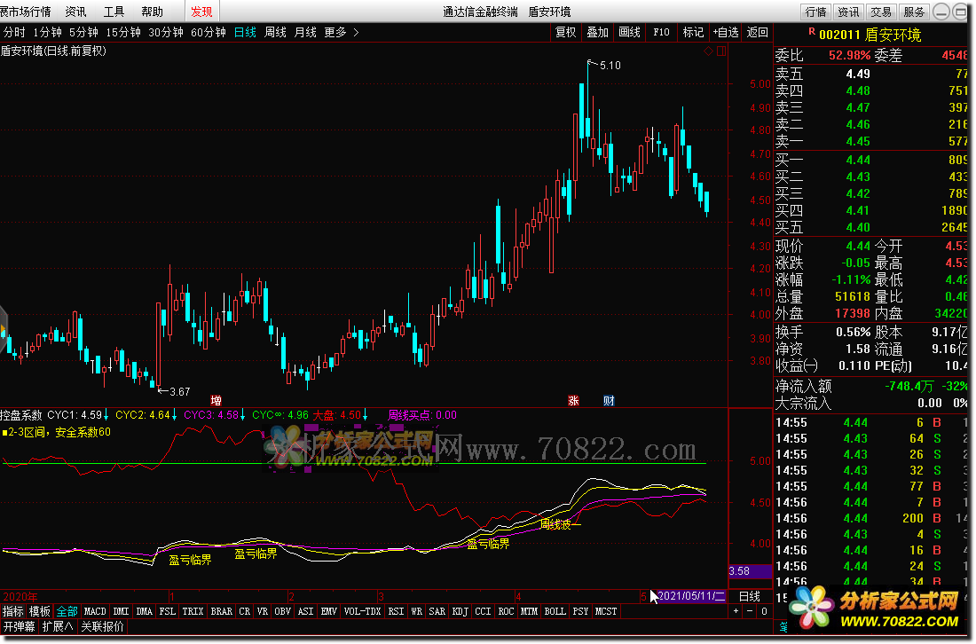Click the 服务 button at top right
This screenshot has height=644, width=976.
click(x=914, y=12)
